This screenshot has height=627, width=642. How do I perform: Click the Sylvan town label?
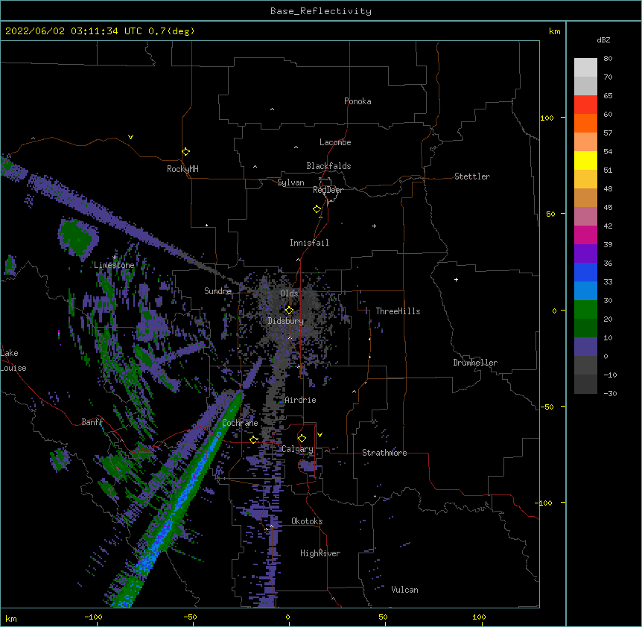290,182
